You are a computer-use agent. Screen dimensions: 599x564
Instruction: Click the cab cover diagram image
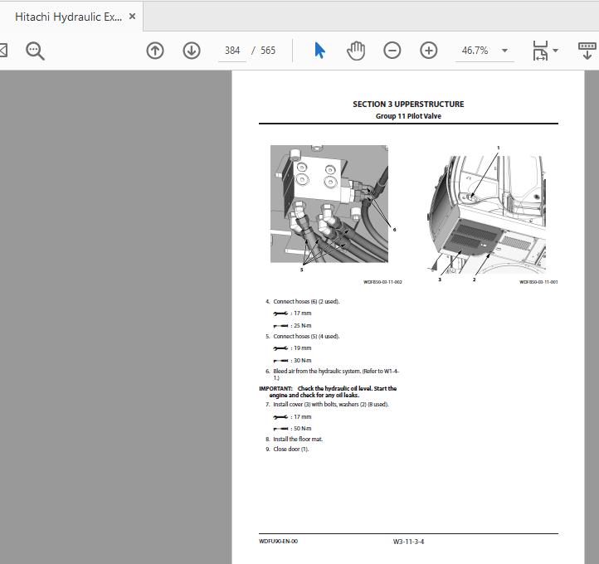pyautogui.click(x=487, y=214)
